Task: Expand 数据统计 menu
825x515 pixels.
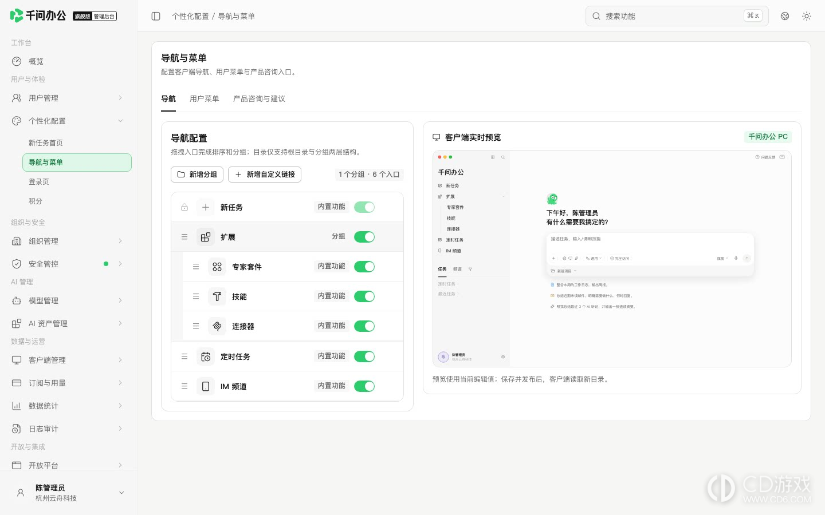Action: (x=68, y=406)
